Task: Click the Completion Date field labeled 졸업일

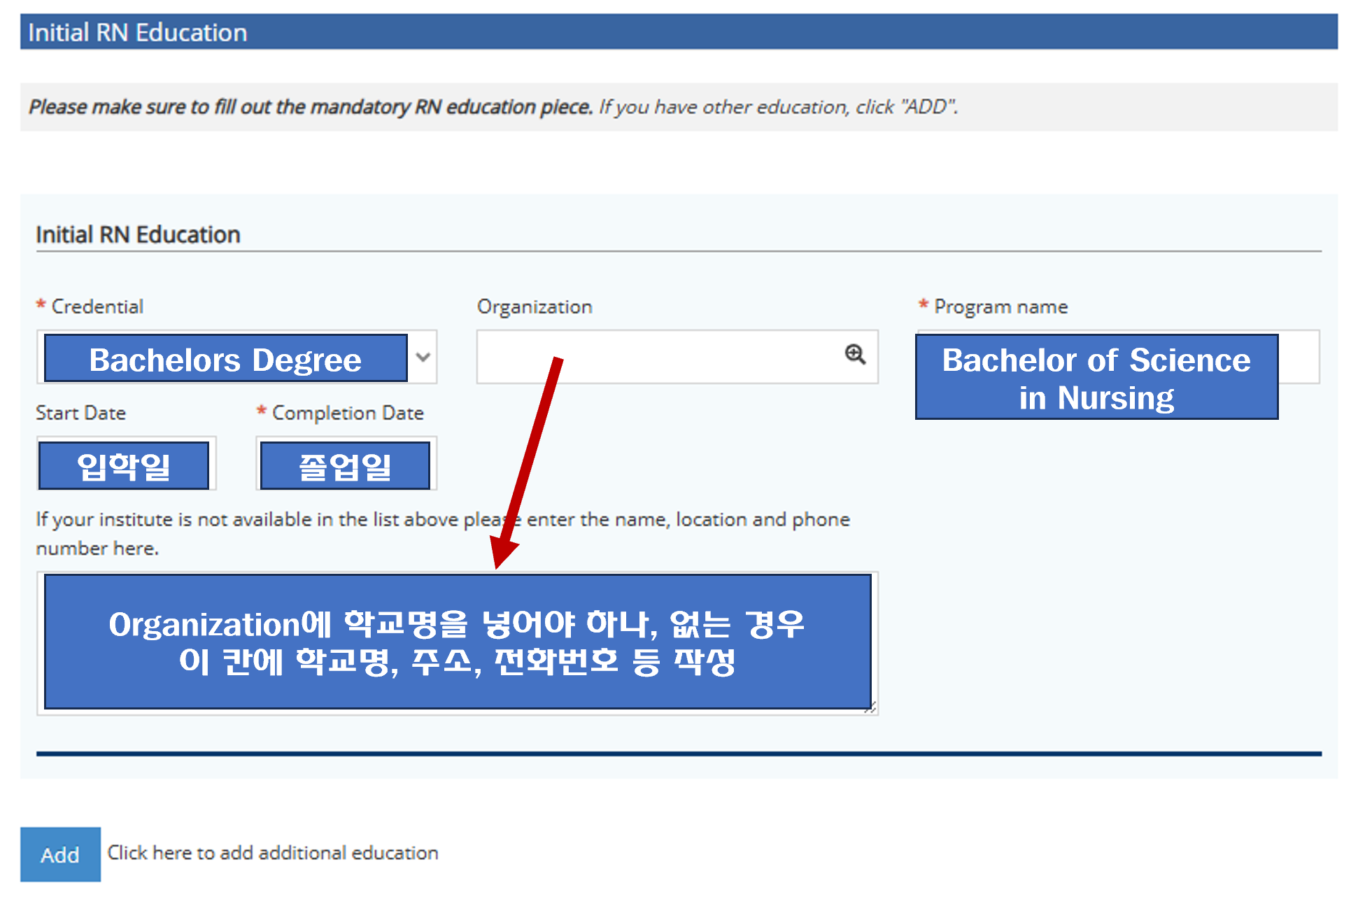Action: [345, 465]
